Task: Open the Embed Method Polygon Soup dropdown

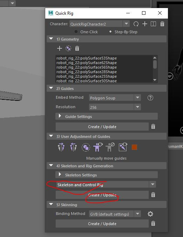Action: (x=115, y=98)
